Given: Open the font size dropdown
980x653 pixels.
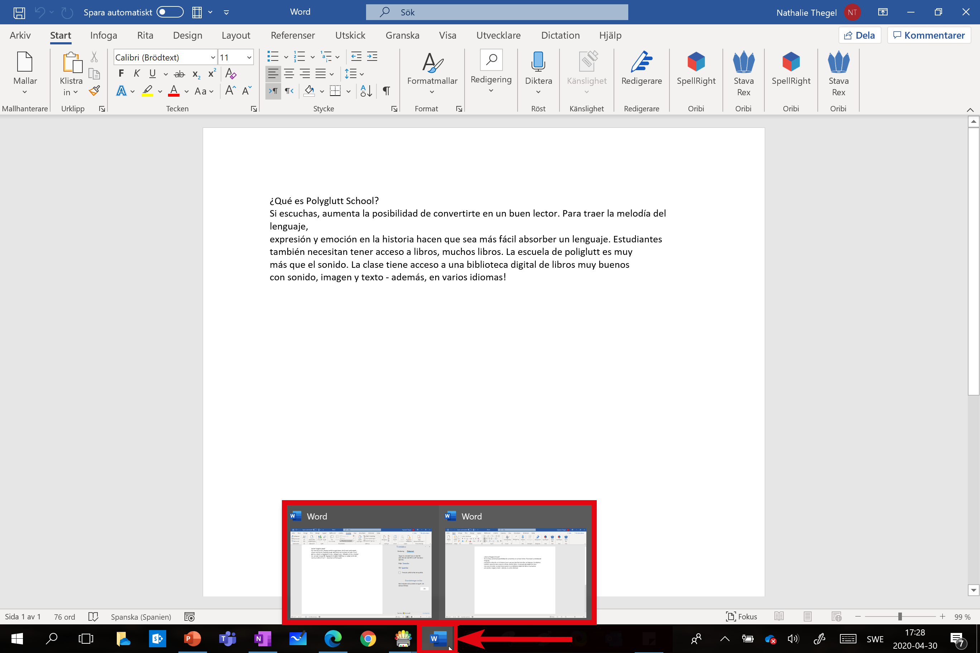Looking at the screenshot, I should (x=249, y=58).
